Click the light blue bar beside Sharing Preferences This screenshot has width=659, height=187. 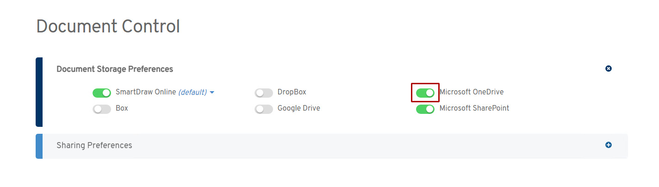point(39,146)
